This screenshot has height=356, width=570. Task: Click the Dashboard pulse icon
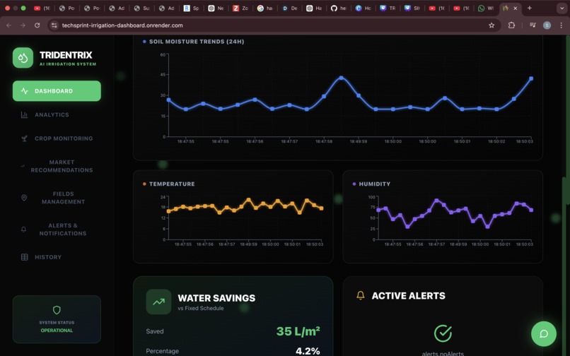tap(24, 91)
